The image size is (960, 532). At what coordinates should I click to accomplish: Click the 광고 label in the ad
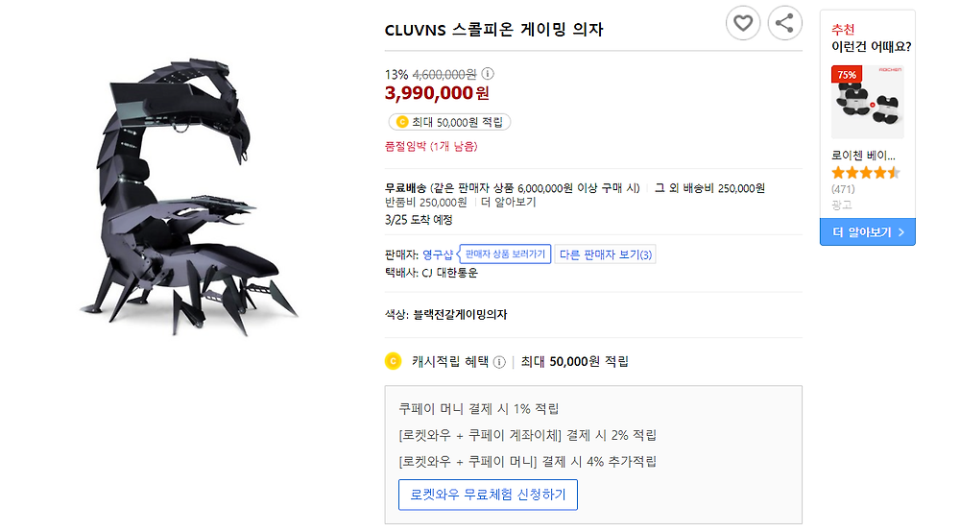[x=842, y=205]
